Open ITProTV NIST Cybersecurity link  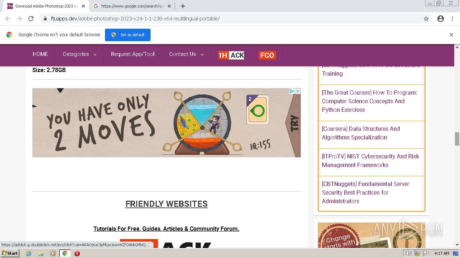[x=371, y=161]
